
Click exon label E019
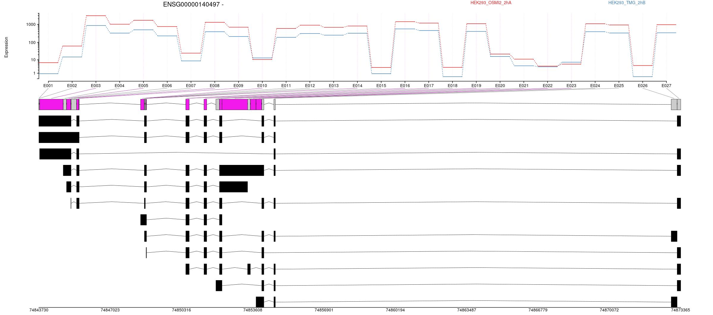[x=476, y=86]
